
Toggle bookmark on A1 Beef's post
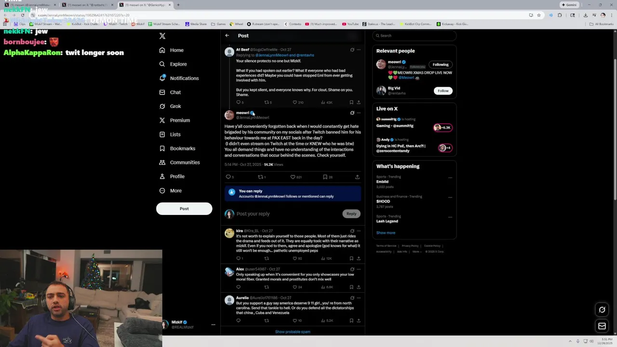click(351, 102)
